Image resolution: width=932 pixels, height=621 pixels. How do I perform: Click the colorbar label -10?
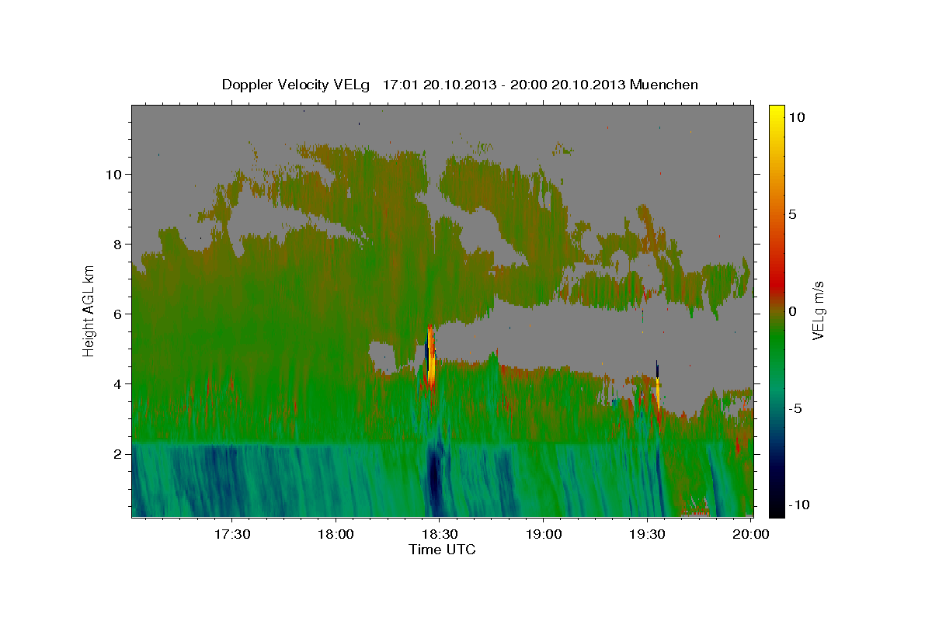[798, 505]
